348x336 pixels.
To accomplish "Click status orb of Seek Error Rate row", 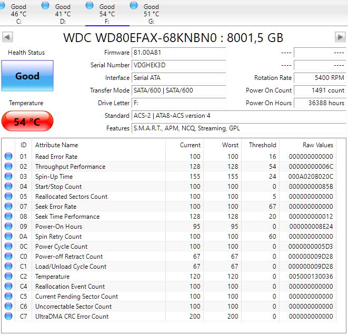I will (8, 206).
